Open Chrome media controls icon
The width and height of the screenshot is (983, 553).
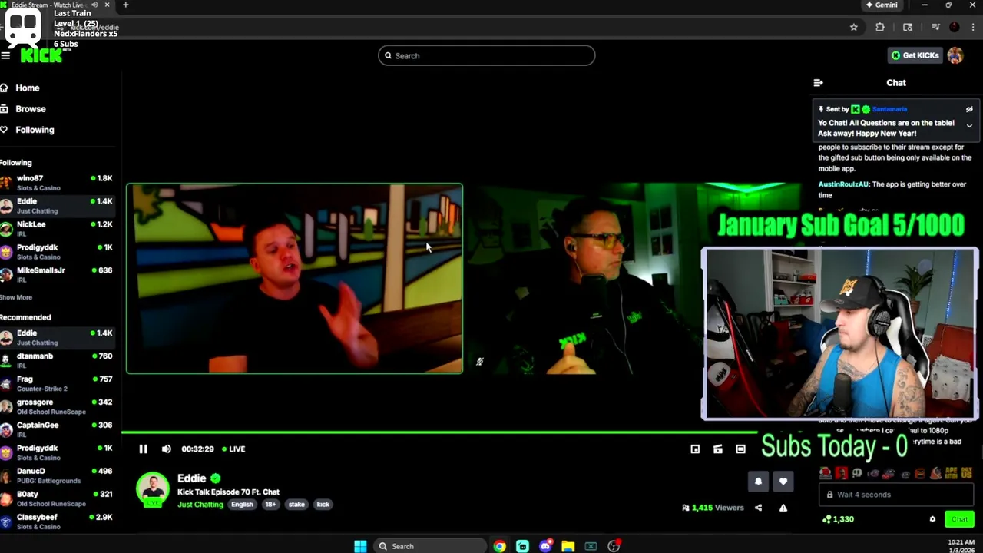935,27
